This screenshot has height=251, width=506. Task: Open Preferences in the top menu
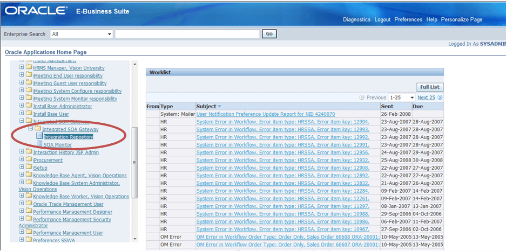[408, 19]
